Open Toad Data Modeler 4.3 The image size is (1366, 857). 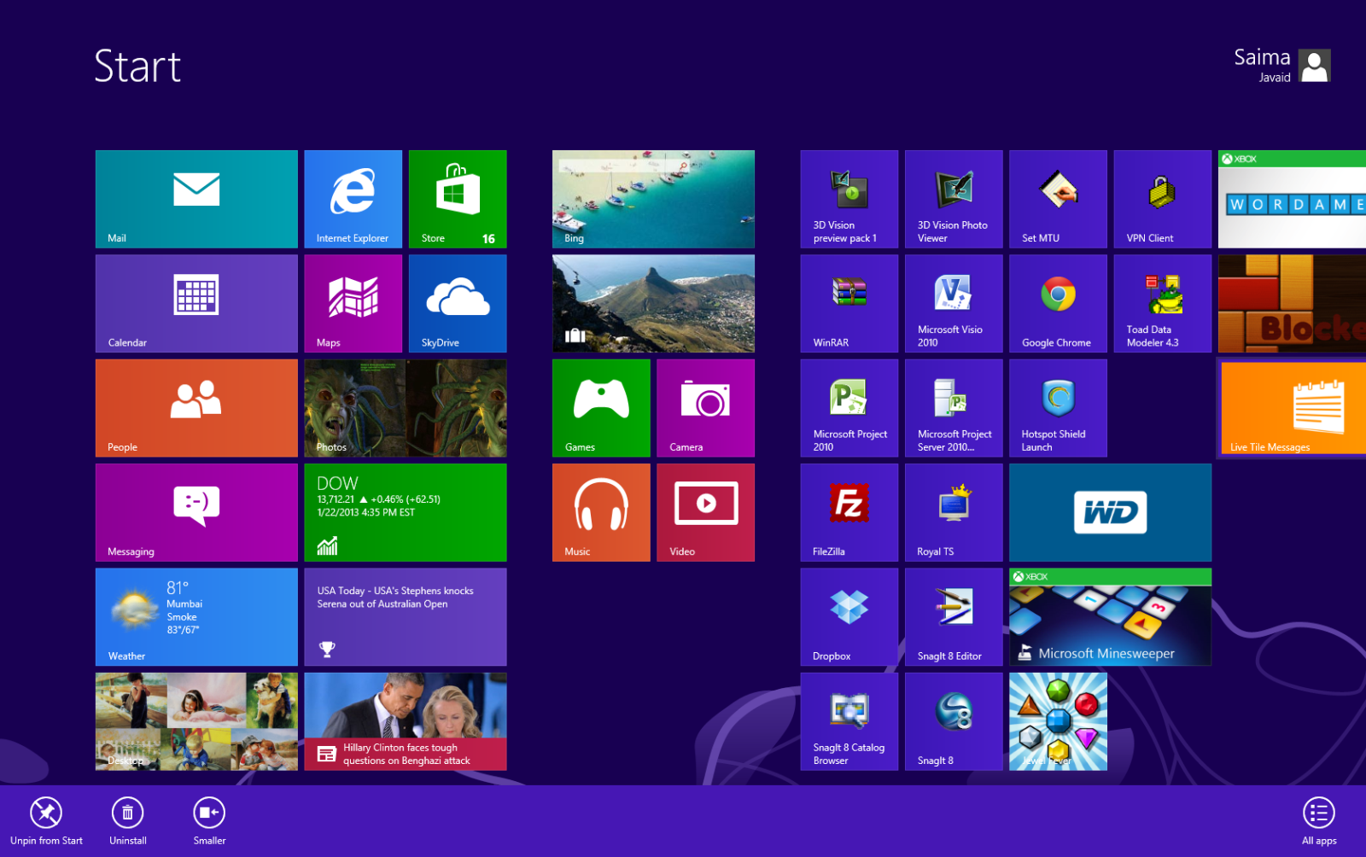coord(1163,304)
